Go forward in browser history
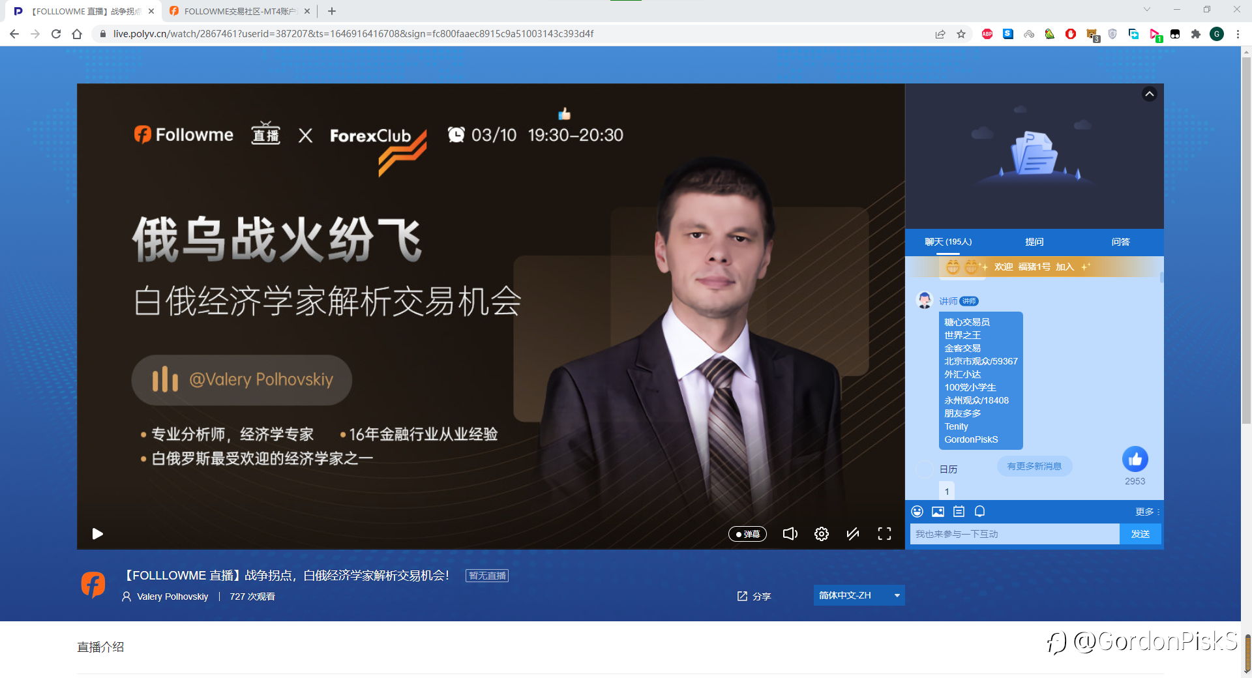 click(x=35, y=34)
